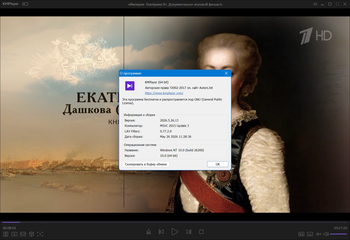Viewport: 350px width, 240px height.
Task: Enable VR mode with goggles icon
Action: [23, 234]
